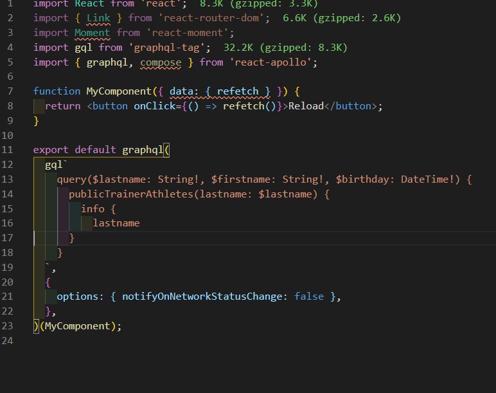
Task: Click the '32.2K (gzipped: 8.3K)' size annotation
Action: pos(285,48)
